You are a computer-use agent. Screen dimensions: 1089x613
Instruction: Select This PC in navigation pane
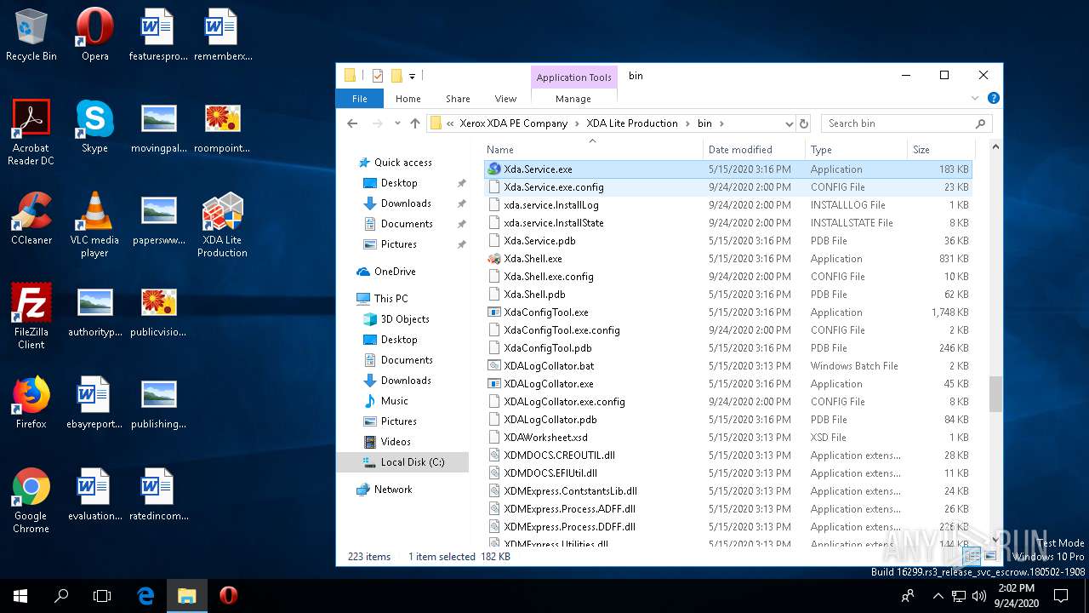click(x=391, y=299)
